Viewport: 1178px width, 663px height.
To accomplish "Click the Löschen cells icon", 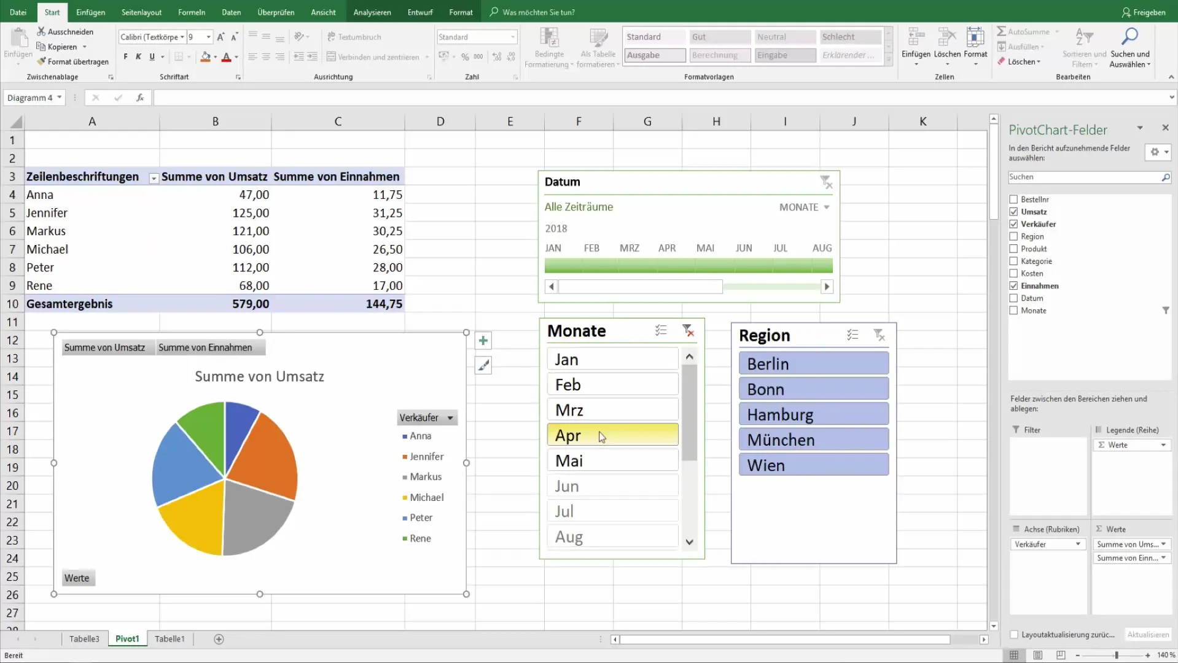I will click(947, 38).
